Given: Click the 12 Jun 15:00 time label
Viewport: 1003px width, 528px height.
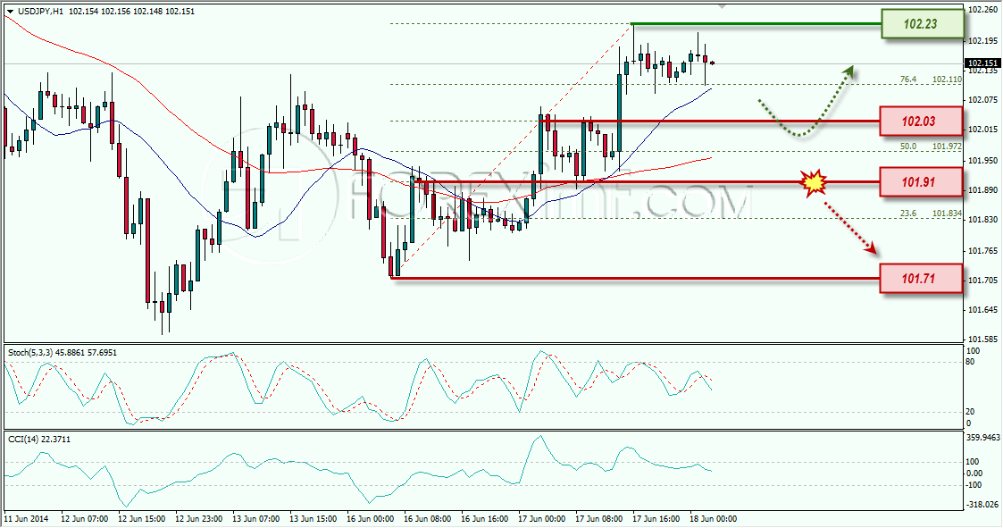Looking at the screenshot, I should click(x=141, y=519).
